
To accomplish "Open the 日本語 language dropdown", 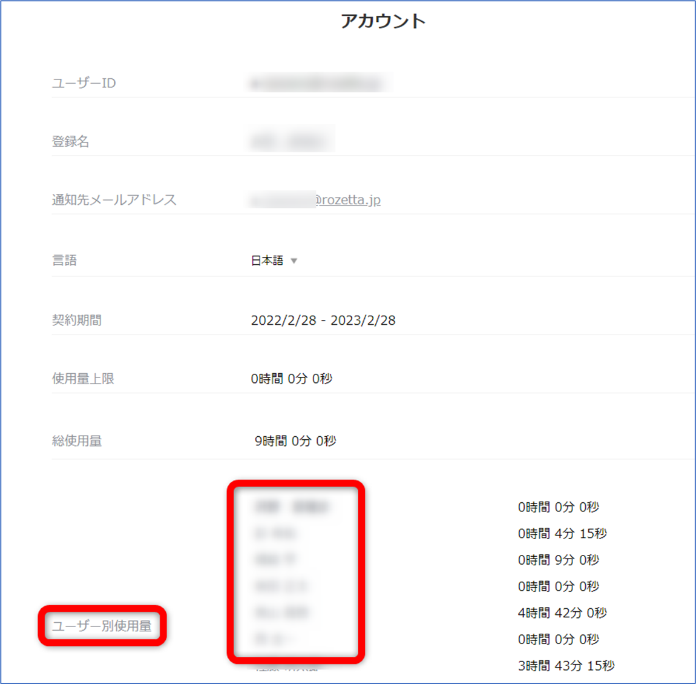I will point(274,261).
